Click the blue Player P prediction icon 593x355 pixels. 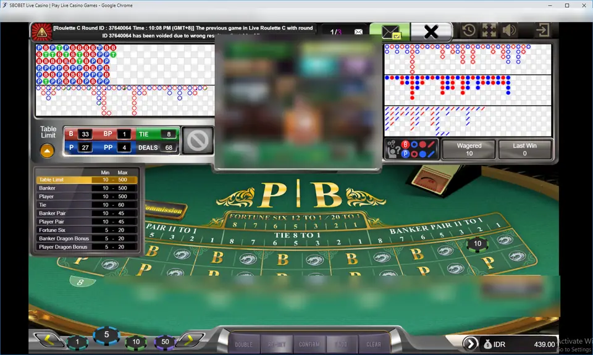coord(405,154)
